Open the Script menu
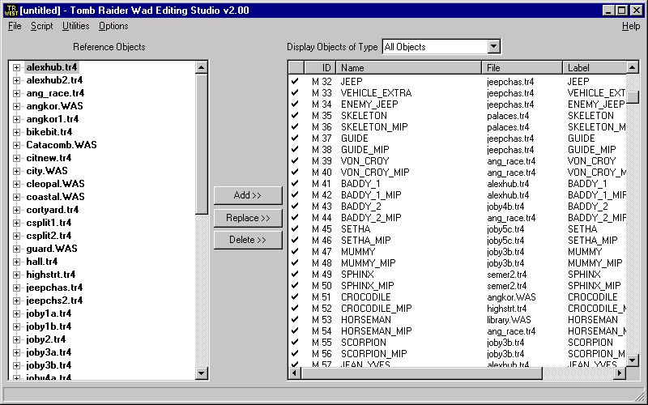 pyautogui.click(x=42, y=26)
